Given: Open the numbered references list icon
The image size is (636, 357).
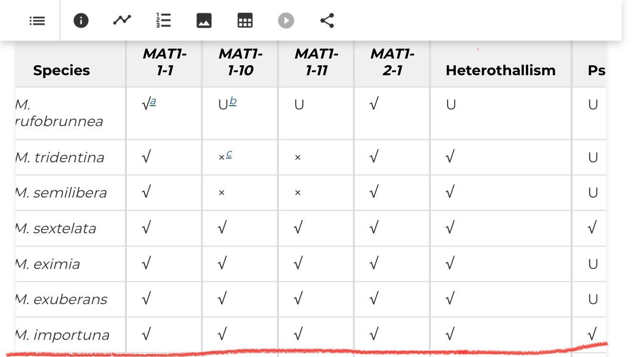Looking at the screenshot, I should tap(164, 20).
